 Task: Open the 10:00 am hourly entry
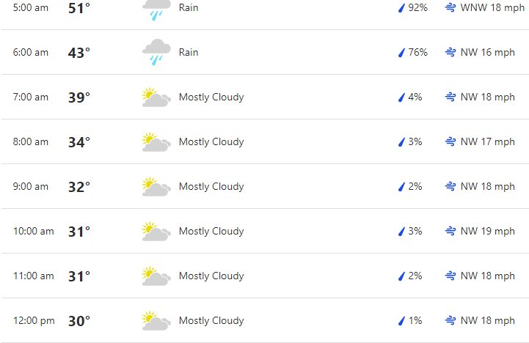[x=264, y=231]
